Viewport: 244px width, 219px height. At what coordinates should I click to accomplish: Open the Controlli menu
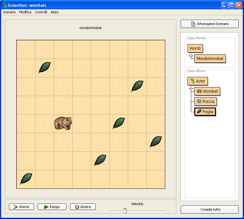[41, 12]
